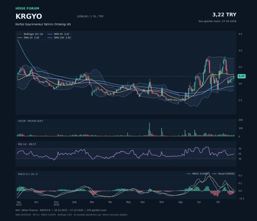Click the 4.0 price axis label

240,51
